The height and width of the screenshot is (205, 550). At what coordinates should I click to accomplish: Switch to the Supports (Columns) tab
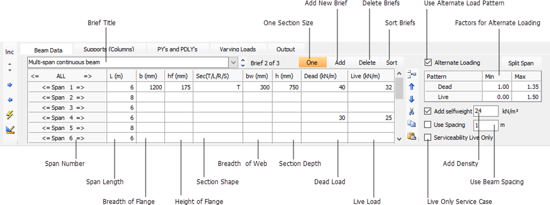(x=109, y=49)
